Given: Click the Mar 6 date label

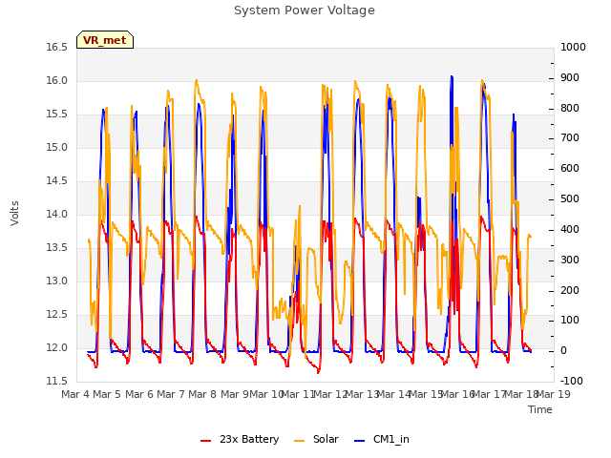Looking at the screenshot, I should (x=139, y=394).
